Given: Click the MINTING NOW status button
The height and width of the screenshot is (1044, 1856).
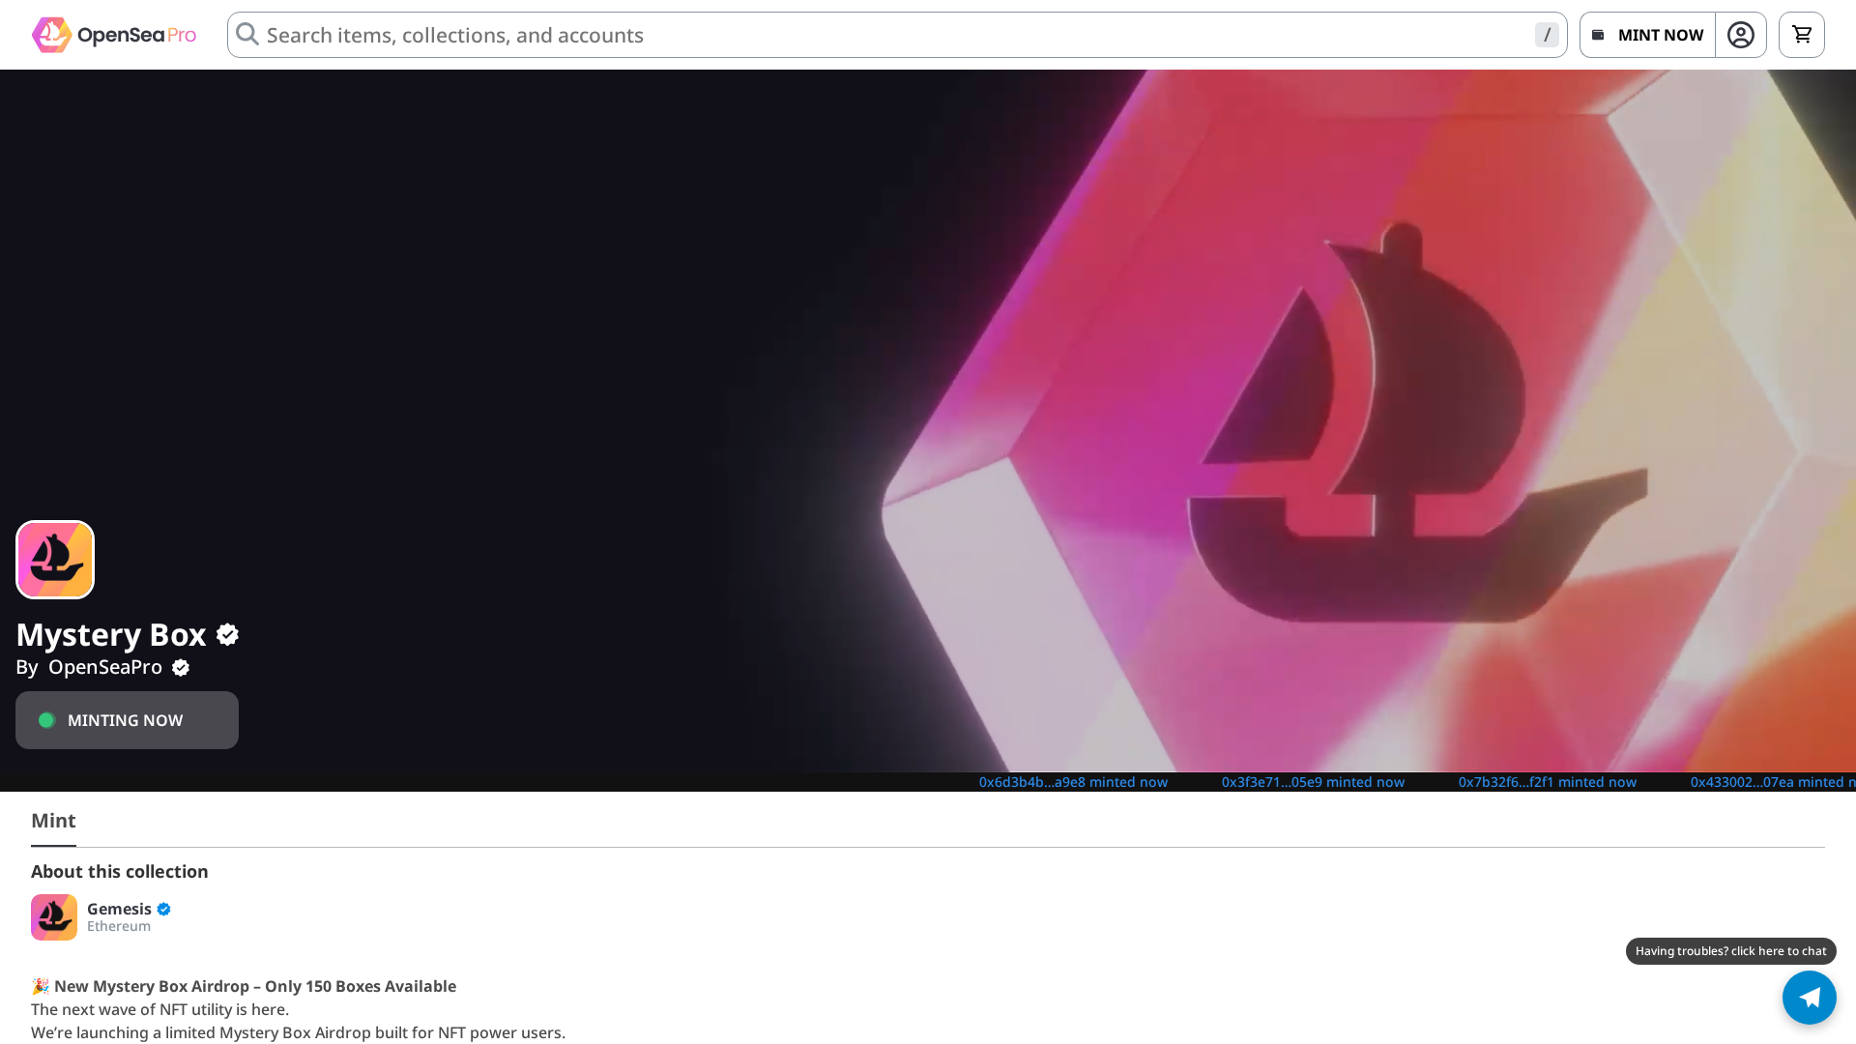Looking at the screenshot, I should pyautogui.click(x=127, y=720).
